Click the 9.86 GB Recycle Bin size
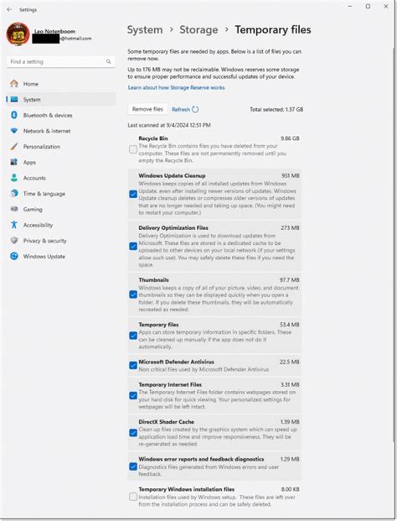Screen dimensions: 397x521 pos(290,138)
